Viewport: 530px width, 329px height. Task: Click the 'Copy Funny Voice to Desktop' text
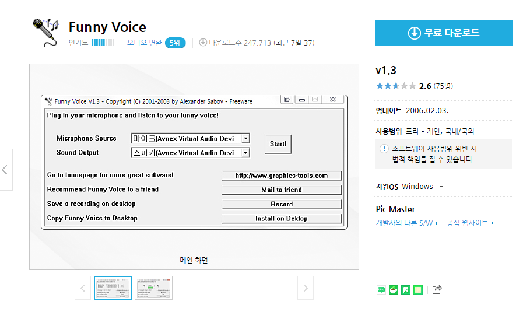(x=92, y=218)
